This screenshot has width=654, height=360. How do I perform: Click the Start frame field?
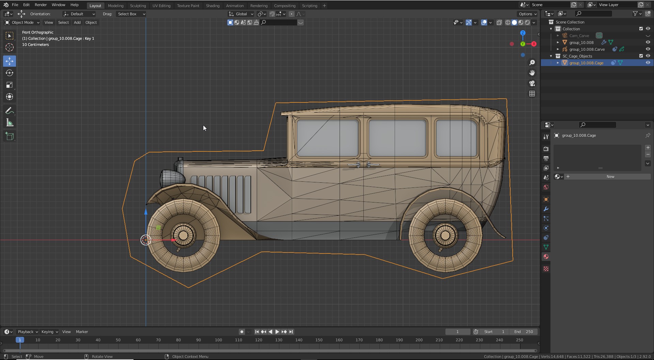tap(494, 332)
